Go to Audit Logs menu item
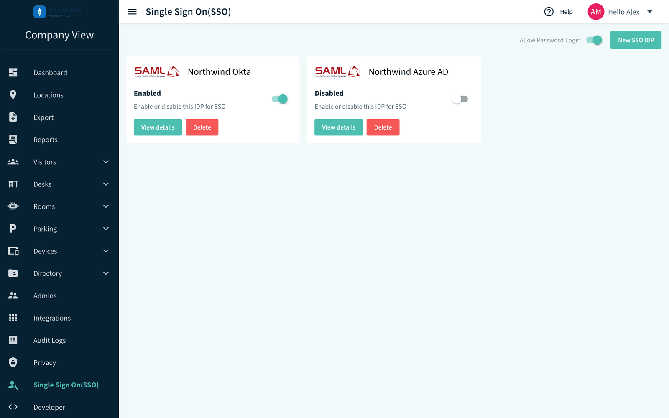 (x=59, y=340)
